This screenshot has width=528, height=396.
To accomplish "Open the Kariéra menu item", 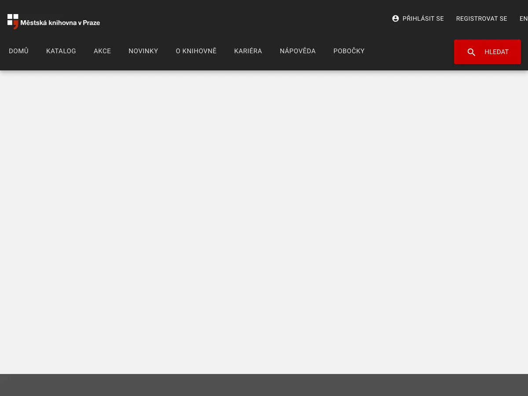I will [x=248, y=51].
